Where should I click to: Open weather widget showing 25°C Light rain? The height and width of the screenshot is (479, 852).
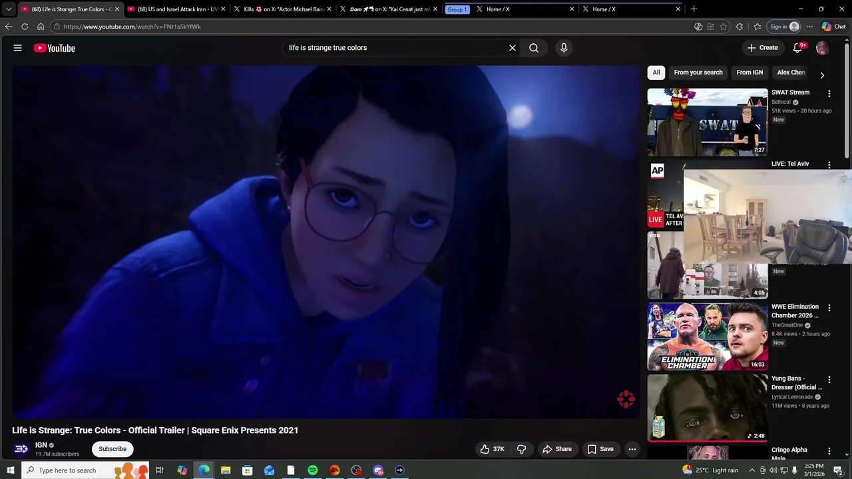pyautogui.click(x=710, y=470)
